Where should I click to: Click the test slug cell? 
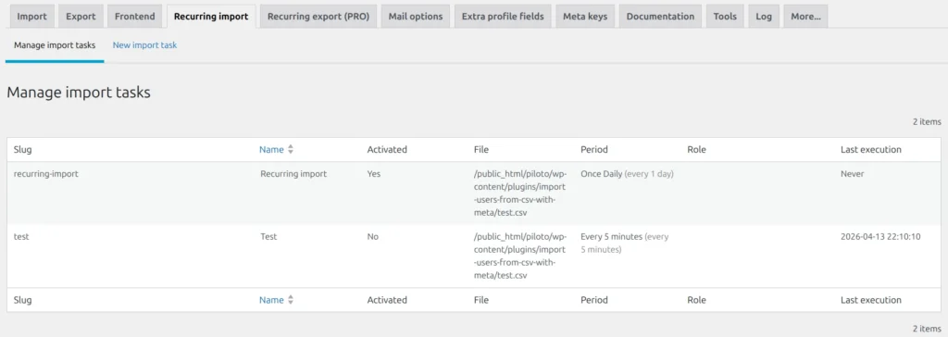(21, 237)
